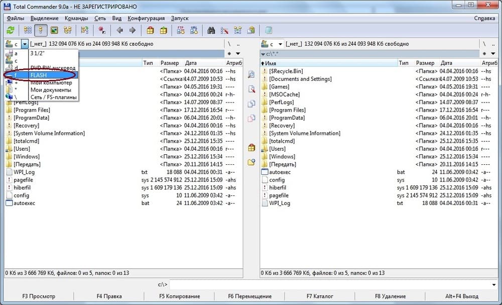Open right panel favorites asterisk button

(x=484, y=53)
